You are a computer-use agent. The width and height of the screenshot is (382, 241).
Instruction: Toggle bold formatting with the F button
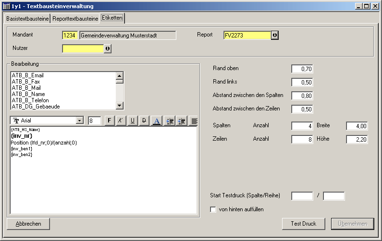point(109,121)
